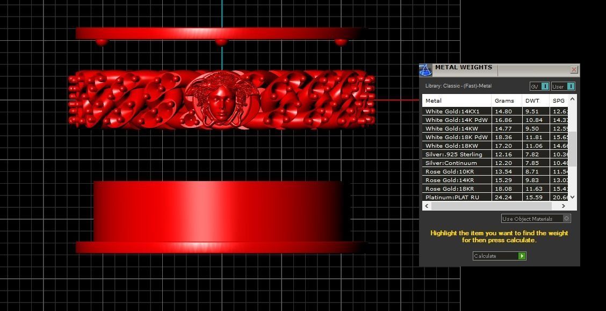Select the White Gold:18K PdW row
606x311 pixels.
495,137
